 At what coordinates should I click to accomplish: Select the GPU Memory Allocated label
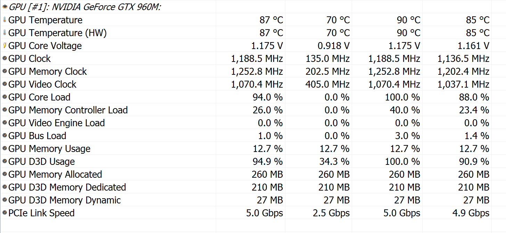(x=55, y=175)
